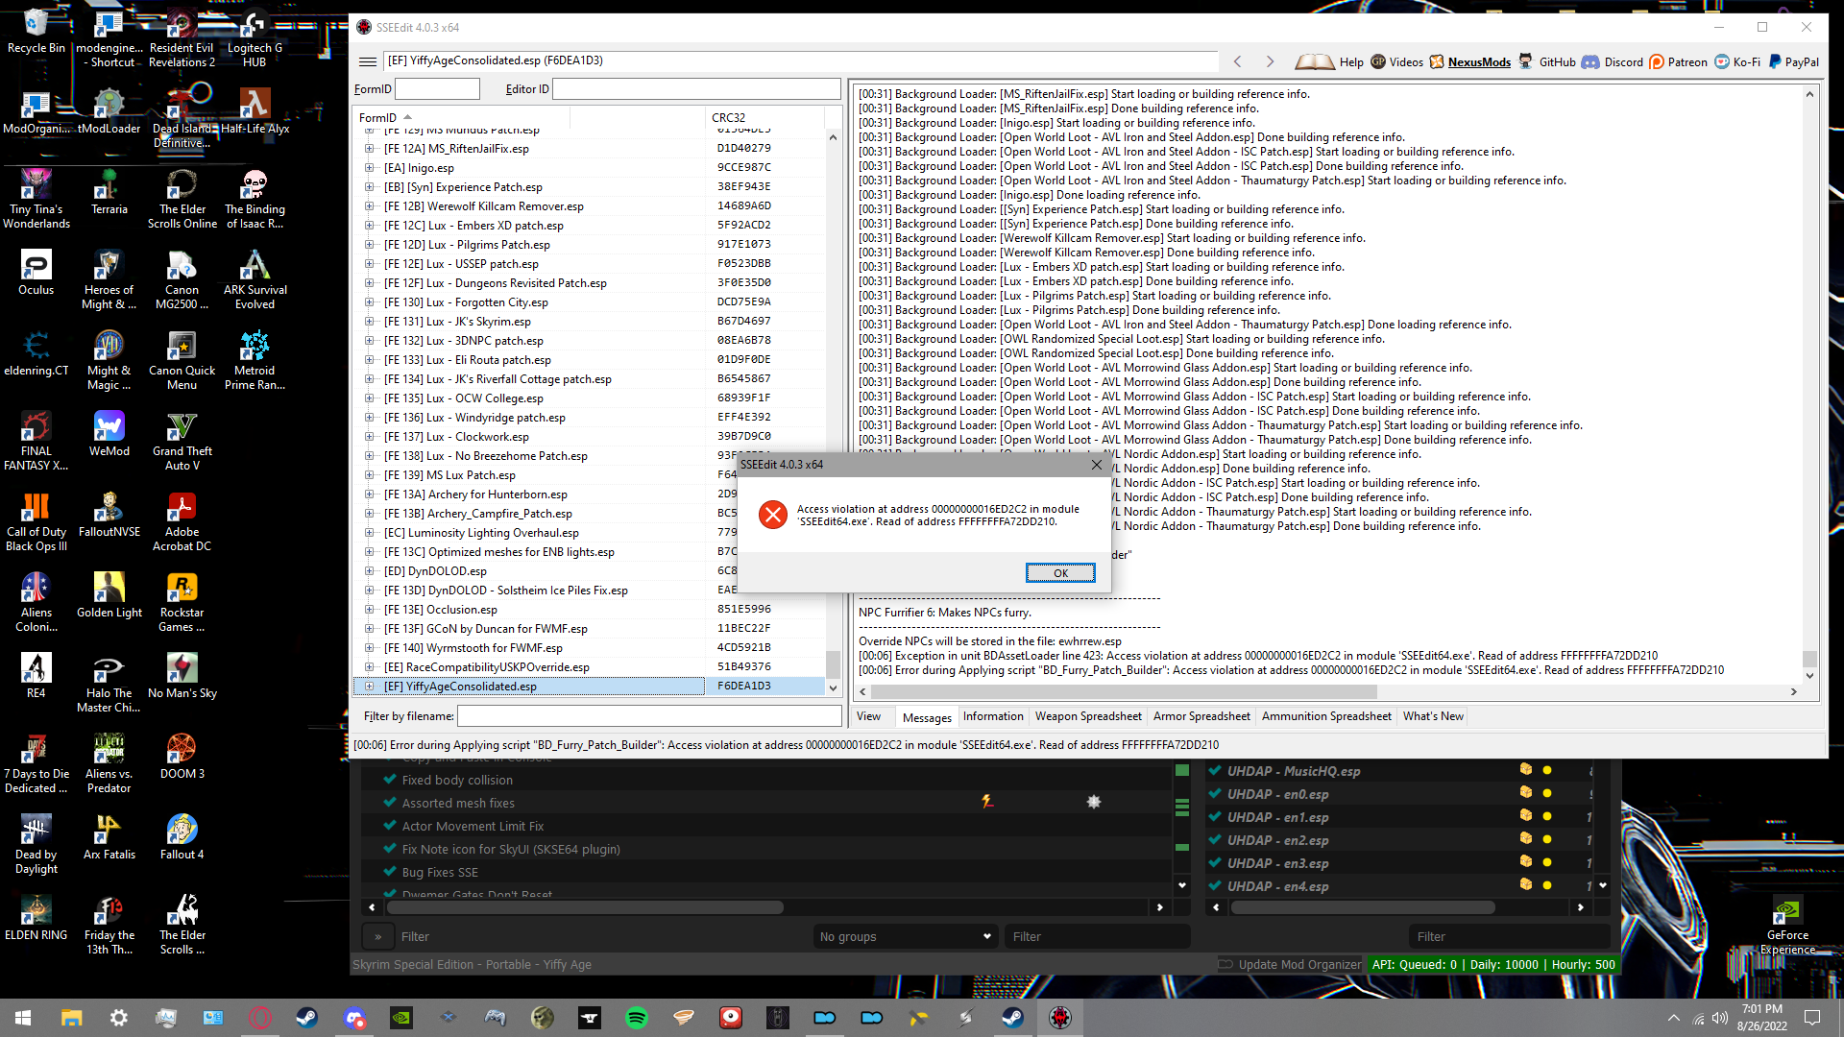Click the conflict lightning icon on Assorted mesh fixes
The height and width of the screenshot is (1037, 1844).
coord(987,802)
